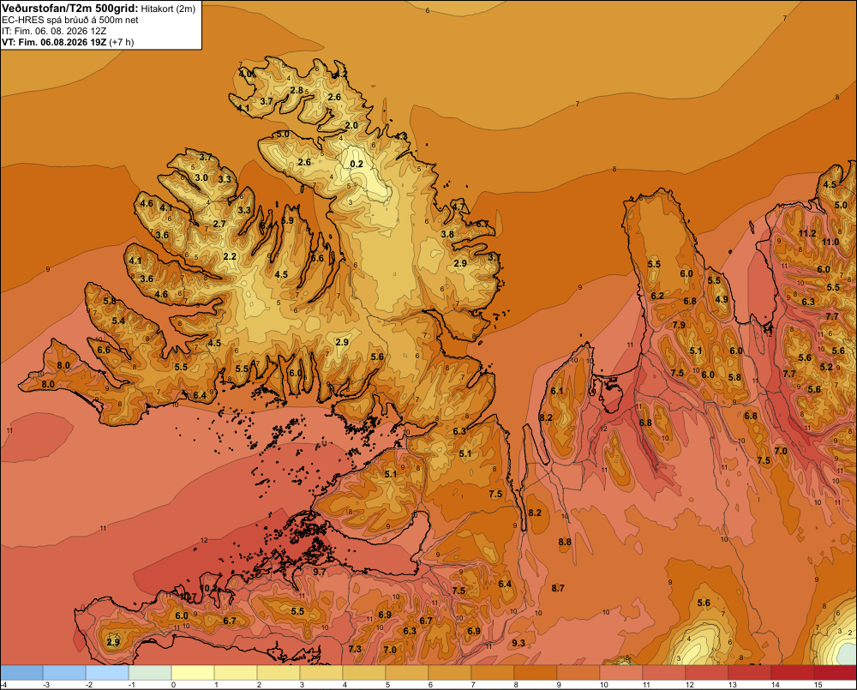Click the '15' tick label on legend

818,685
